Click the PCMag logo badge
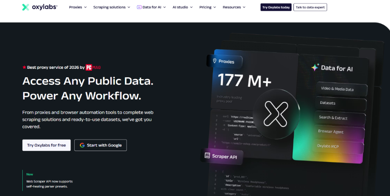 tap(93, 67)
